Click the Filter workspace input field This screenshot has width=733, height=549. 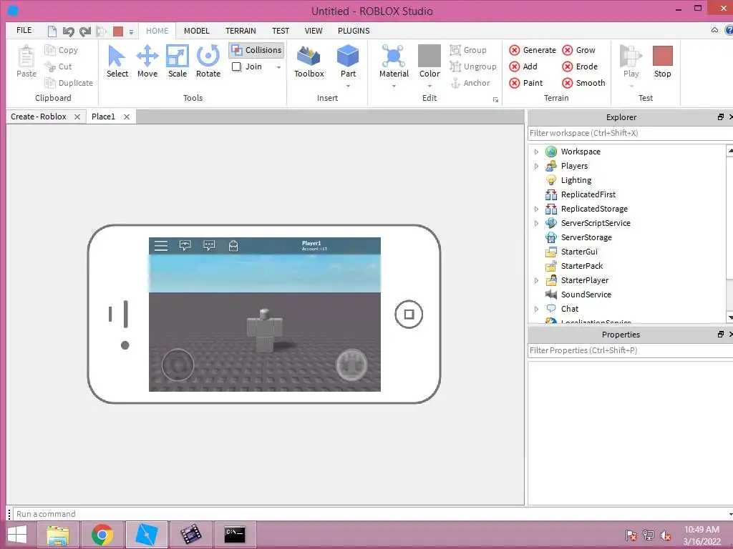coord(630,133)
